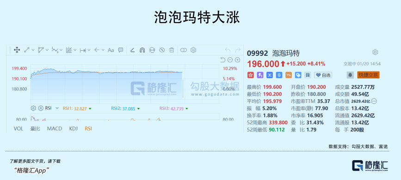Switch to the MACD indicator tab
401x180 pixels.
click(55, 129)
